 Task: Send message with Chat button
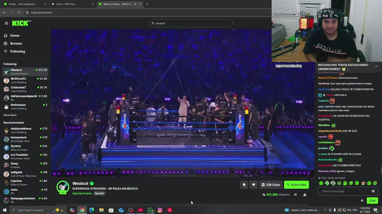pyautogui.click(x=372, y=201)
